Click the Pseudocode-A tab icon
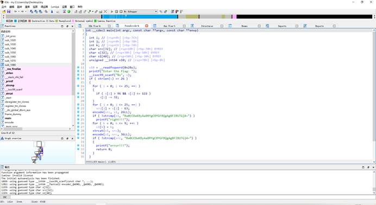 click(117, 26)
